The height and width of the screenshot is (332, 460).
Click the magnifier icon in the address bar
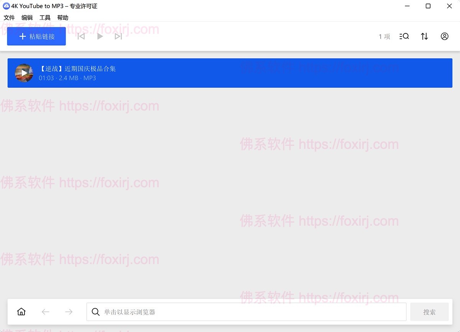[x=95, y=312]
